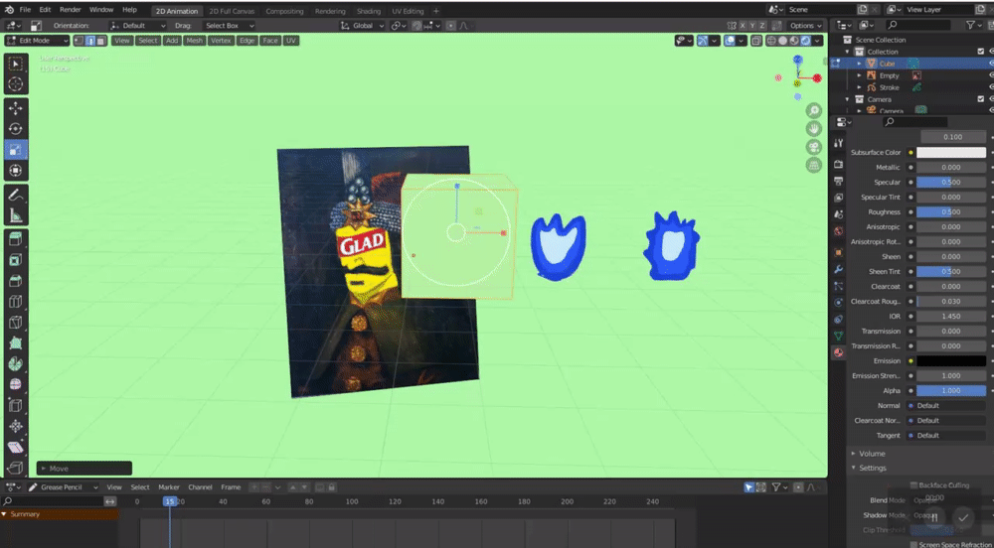994x548 pixels.
Task: Select the Transform tool
Action: pos(15,170)
